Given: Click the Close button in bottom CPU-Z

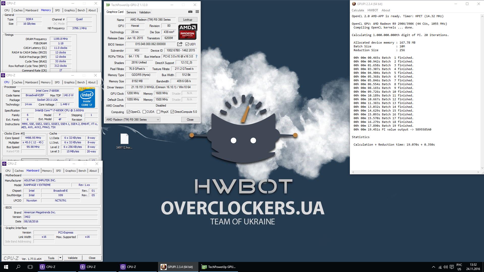Looking at the screenshot, I should [x=92, y=258].
